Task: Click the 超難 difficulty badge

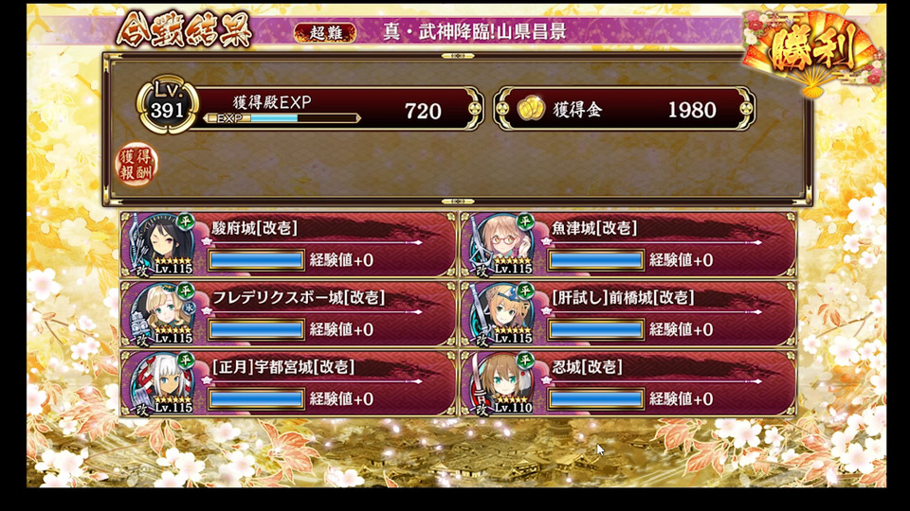Action: pos(325,33)
